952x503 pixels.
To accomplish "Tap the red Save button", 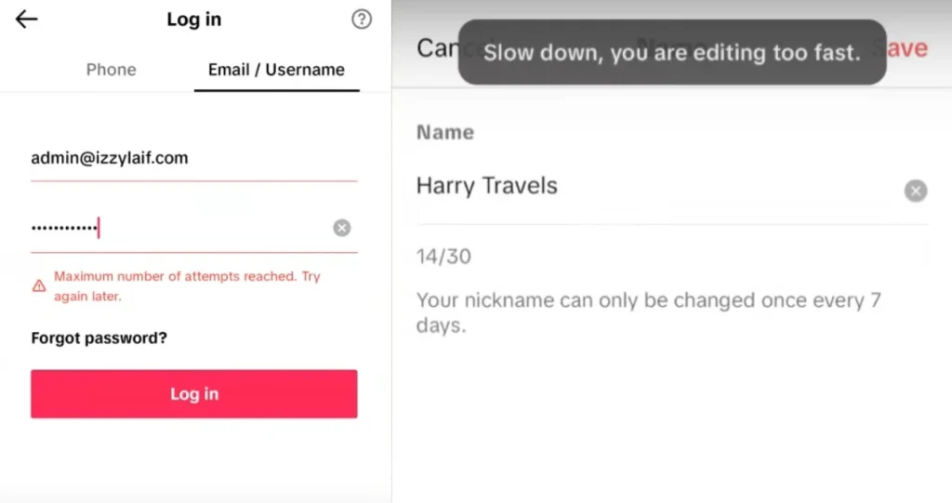I will tap(906, 48).
